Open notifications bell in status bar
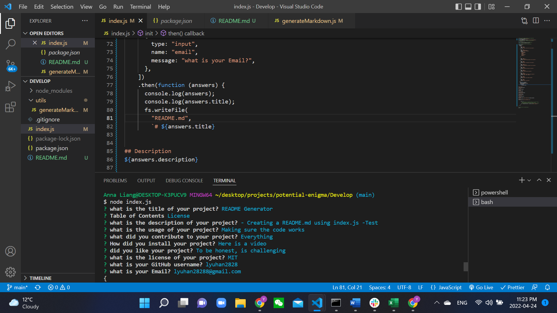 click(x=547, y=287)
